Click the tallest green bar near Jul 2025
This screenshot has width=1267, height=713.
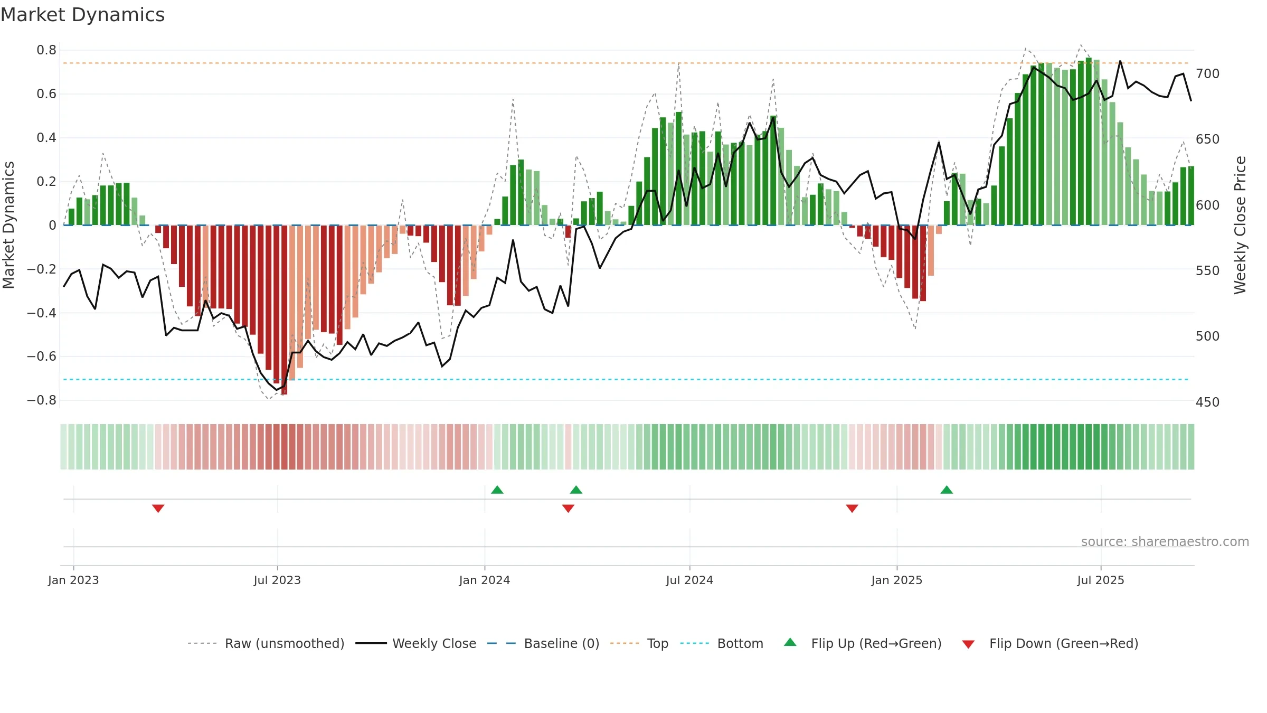point(1089,142)
